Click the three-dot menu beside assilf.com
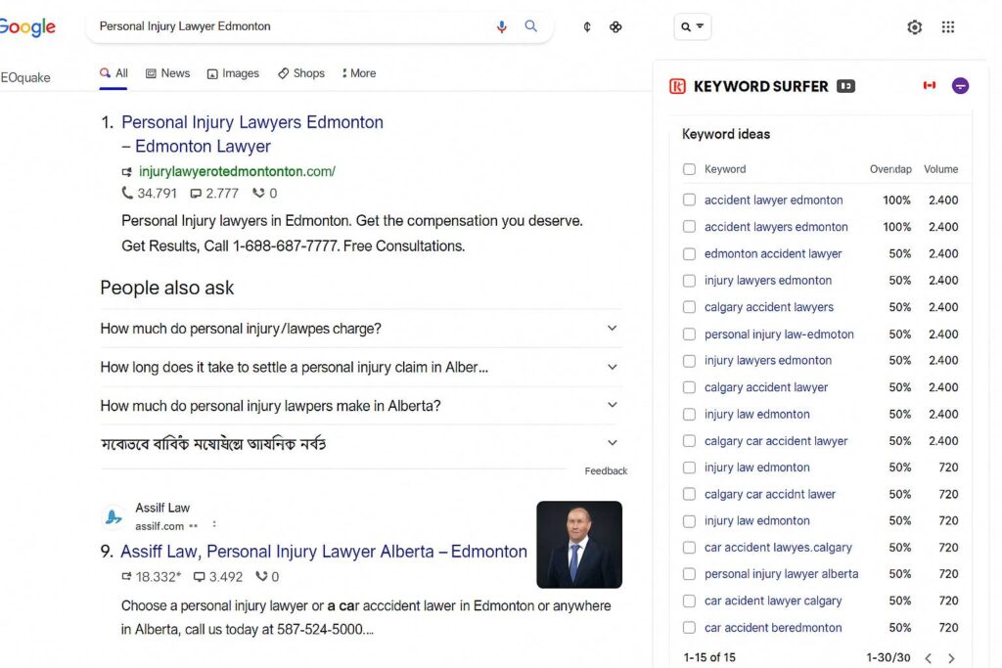Viewport: 1002px width, 668px height. point(214,525)
